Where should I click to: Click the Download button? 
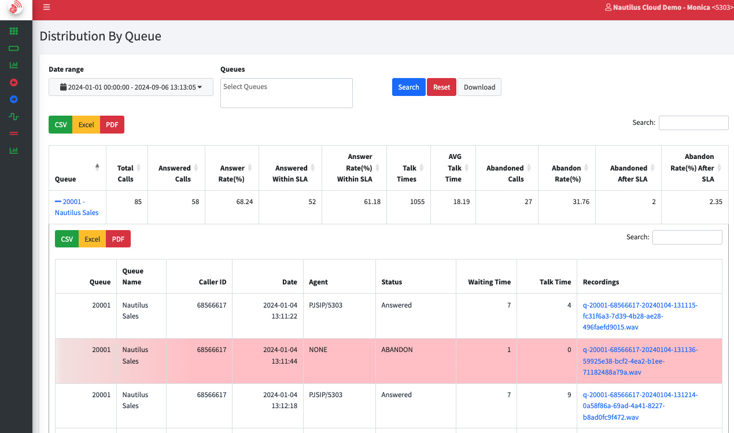[480, 87]
